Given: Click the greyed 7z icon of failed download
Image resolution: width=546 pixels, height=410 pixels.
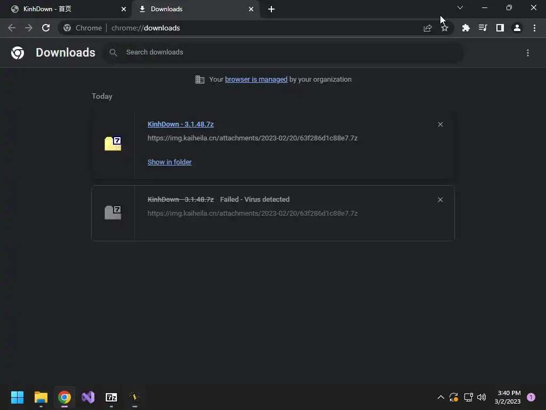Looking at the screenshot, I should tap(113, 212).
